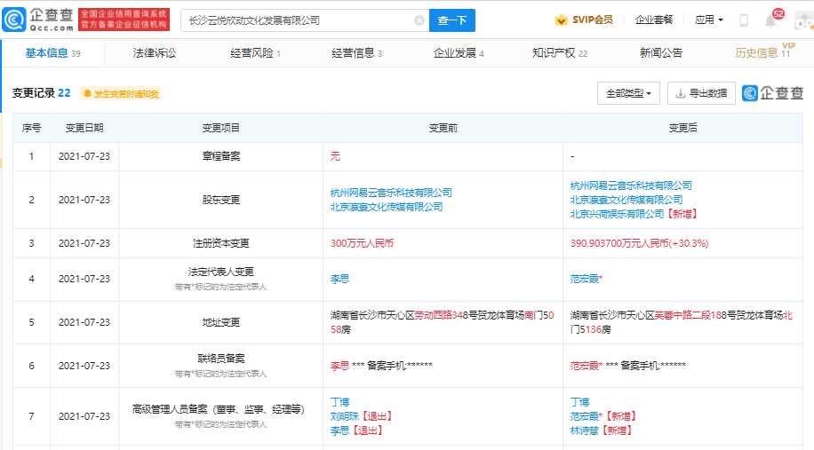
Task: Select 地址变更 change item cell
Action: (x=220, y=322)
